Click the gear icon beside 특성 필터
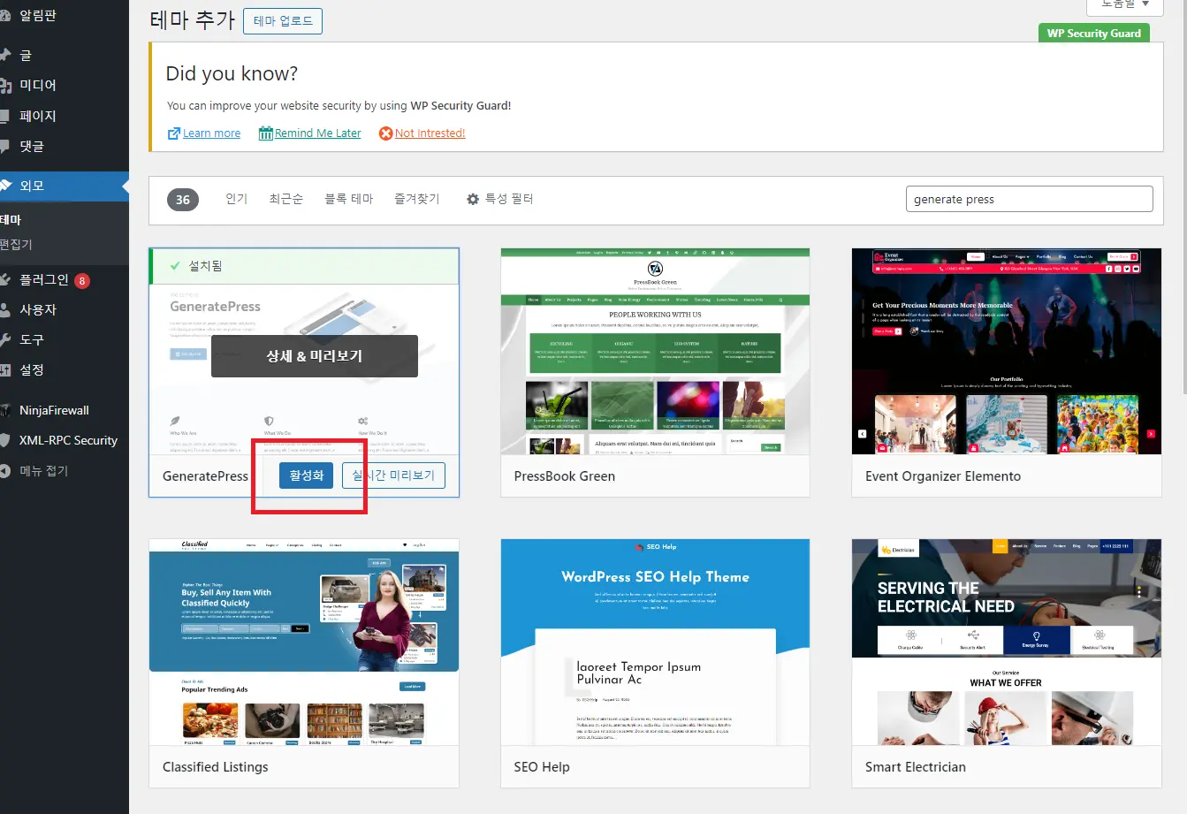 473,200
